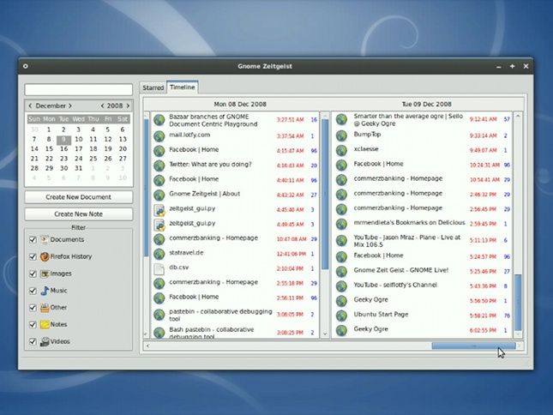Click window menu icon in title bar

(x=26, y=66)
